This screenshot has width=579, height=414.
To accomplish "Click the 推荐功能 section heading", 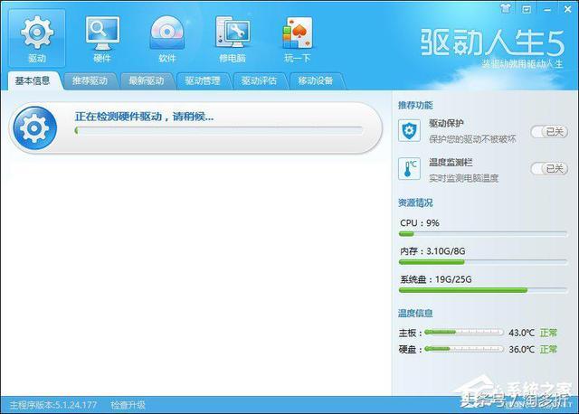I will pos(415,105).
